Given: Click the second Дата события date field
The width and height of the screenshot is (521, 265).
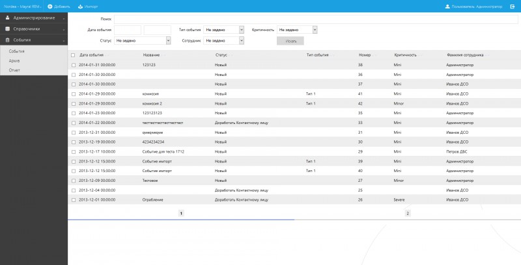Looking at the screenshot, I should coord(158,30).
